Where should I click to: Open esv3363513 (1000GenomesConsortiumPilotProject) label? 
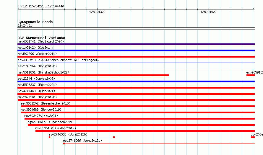tap(59, 60)
